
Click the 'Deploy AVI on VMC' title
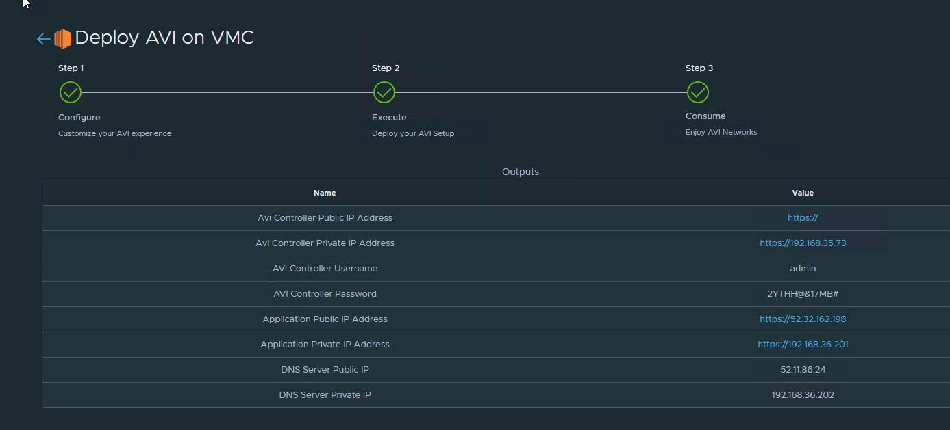pos(164,38)
